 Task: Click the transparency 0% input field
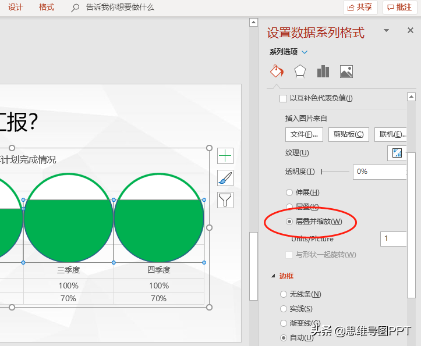pos(380,172)
